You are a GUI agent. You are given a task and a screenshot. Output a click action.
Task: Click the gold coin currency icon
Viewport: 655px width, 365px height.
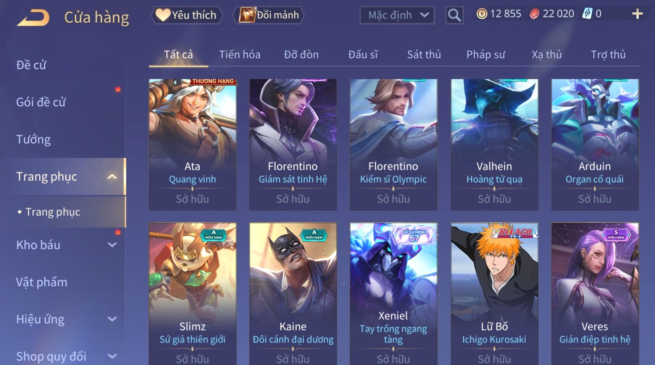tap(481, 14)
